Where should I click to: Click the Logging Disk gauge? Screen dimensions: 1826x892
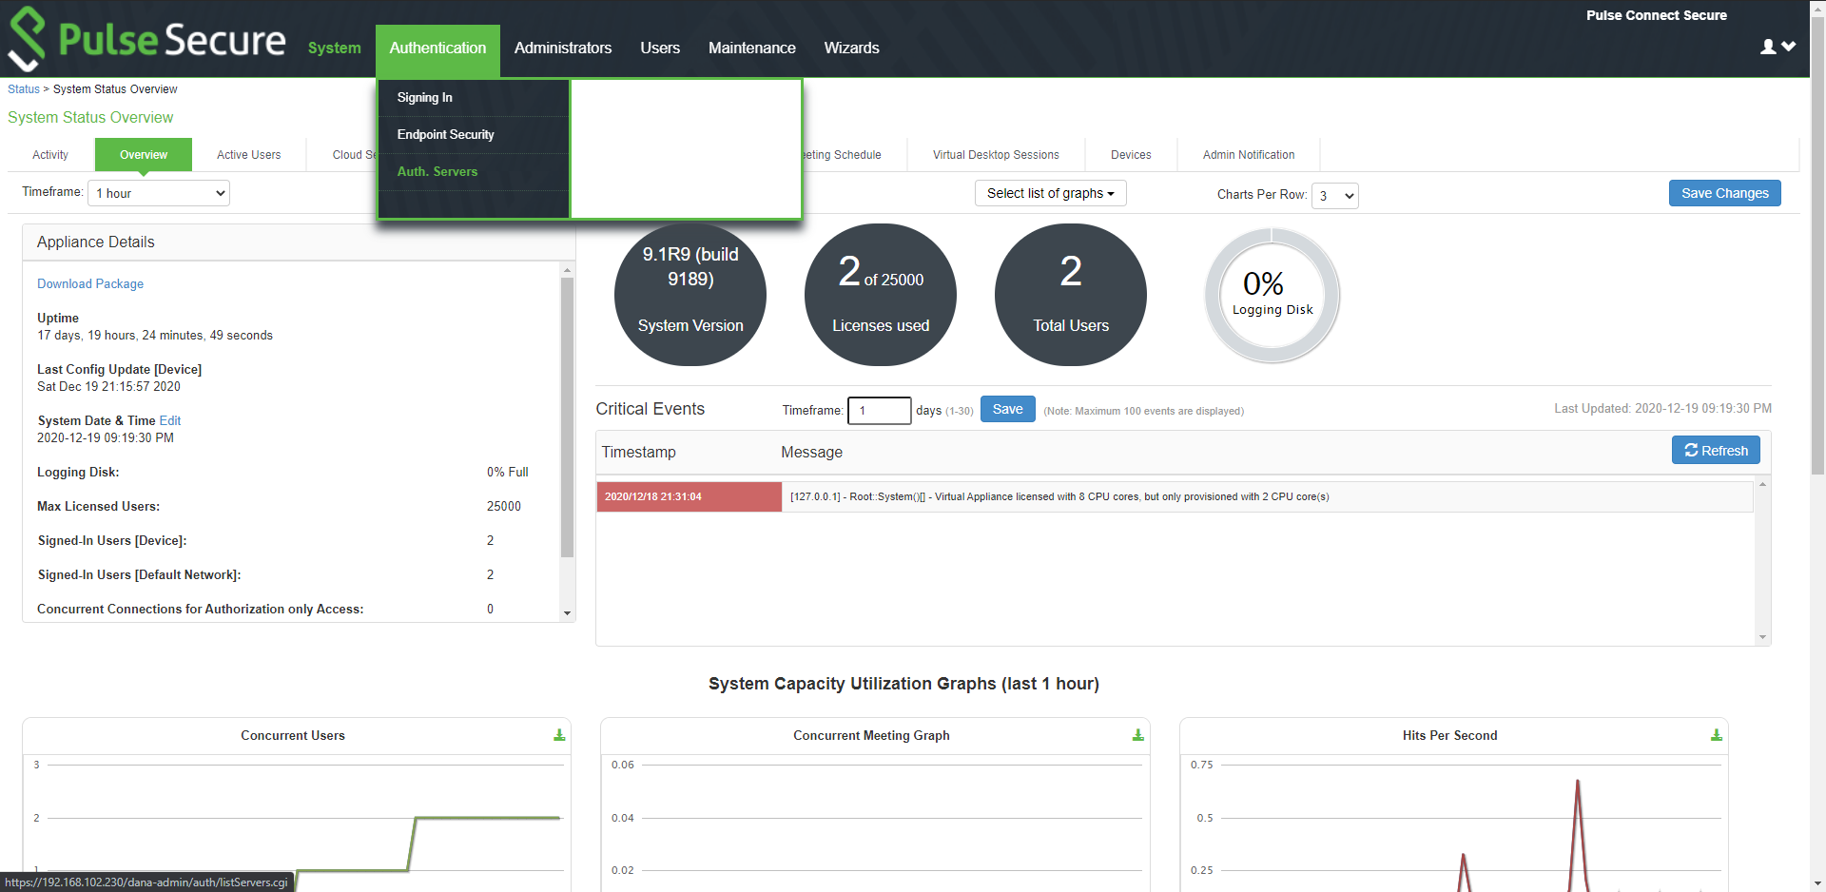coord(1272,295)
